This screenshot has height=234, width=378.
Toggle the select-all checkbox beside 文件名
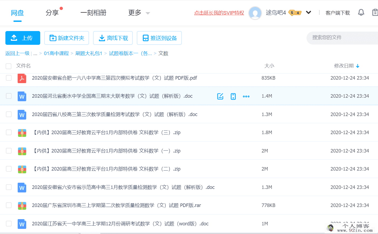pos(9,66)
